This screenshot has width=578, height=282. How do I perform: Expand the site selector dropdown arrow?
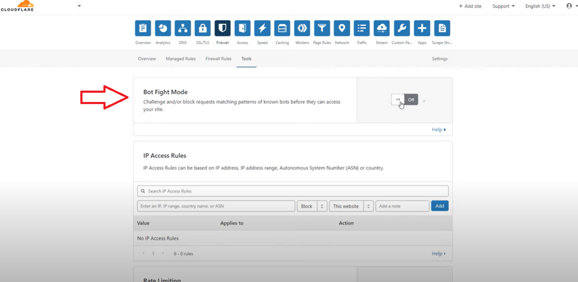point(79,6)
